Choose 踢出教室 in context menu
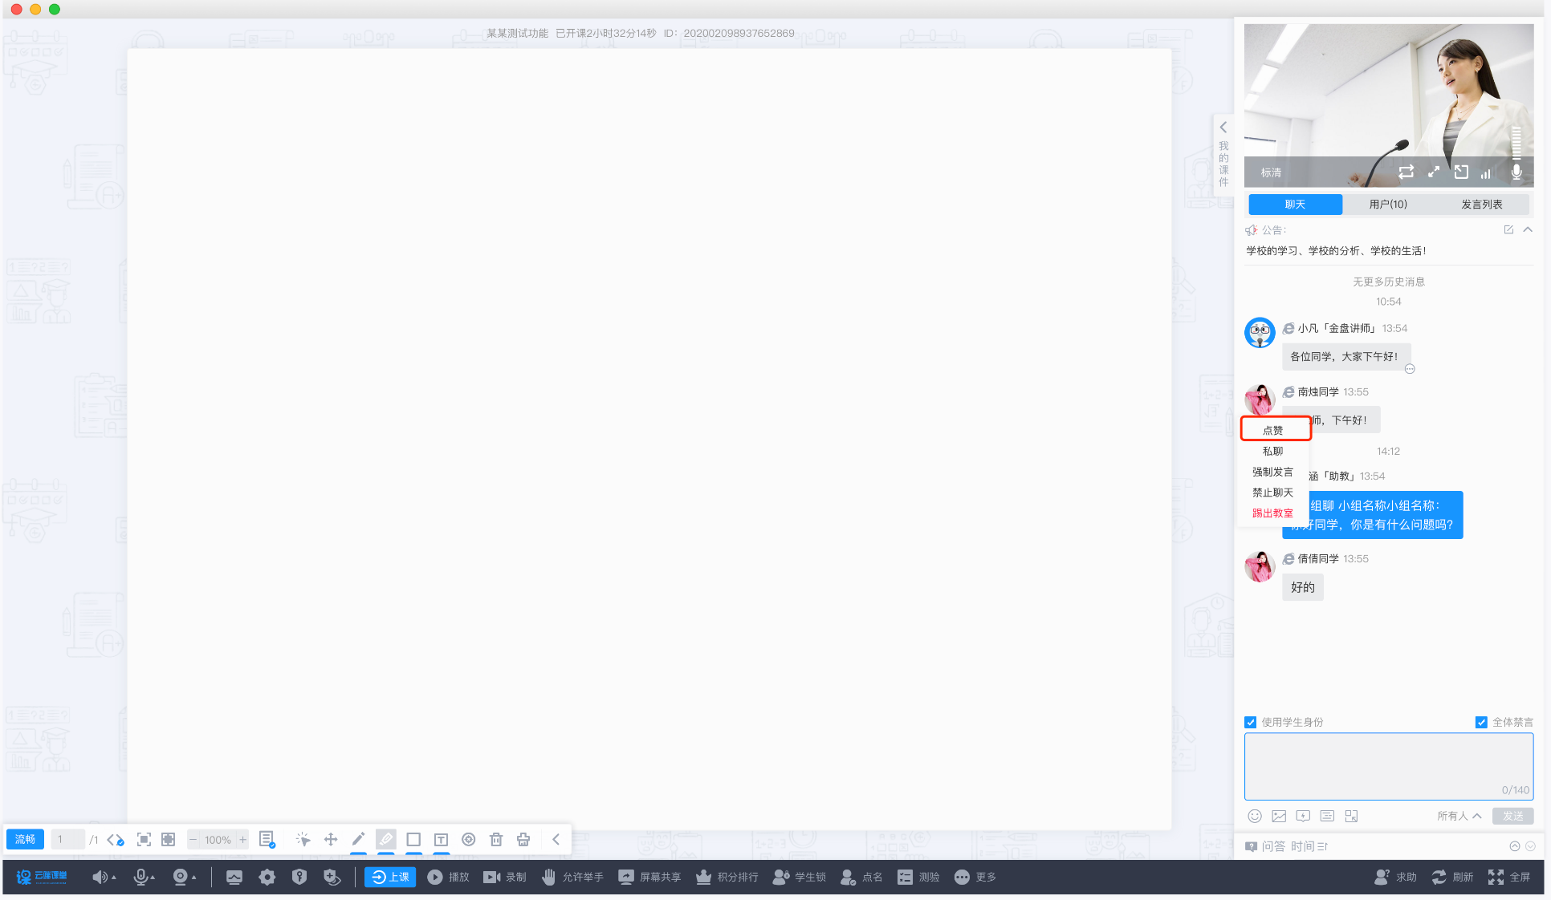The width and height of the screenshot is (1551, 900). [1273, 513]
